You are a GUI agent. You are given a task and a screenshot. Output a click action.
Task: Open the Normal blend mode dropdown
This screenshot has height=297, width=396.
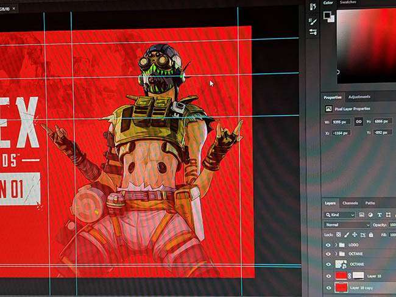click(347, 224)
